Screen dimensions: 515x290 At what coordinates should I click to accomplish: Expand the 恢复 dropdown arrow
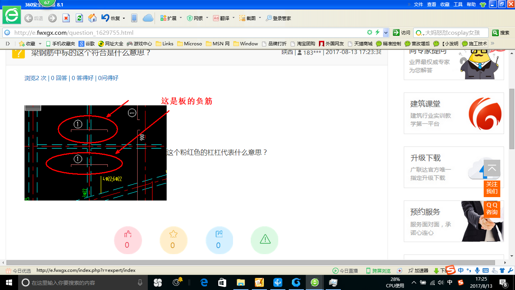124,18
